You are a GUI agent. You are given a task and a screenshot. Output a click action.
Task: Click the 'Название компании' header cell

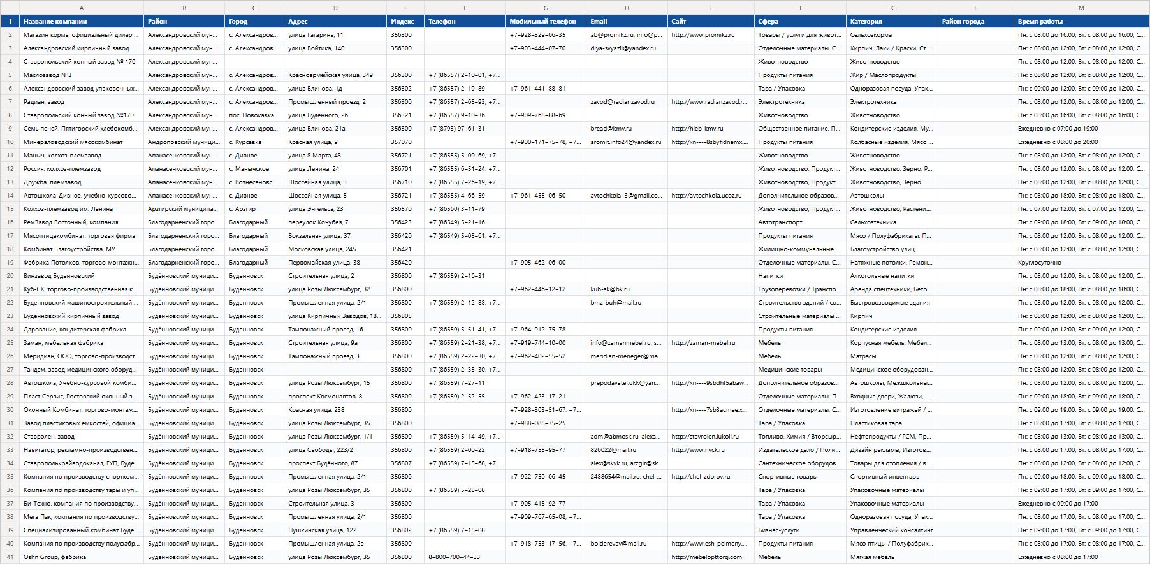[82, 21]
